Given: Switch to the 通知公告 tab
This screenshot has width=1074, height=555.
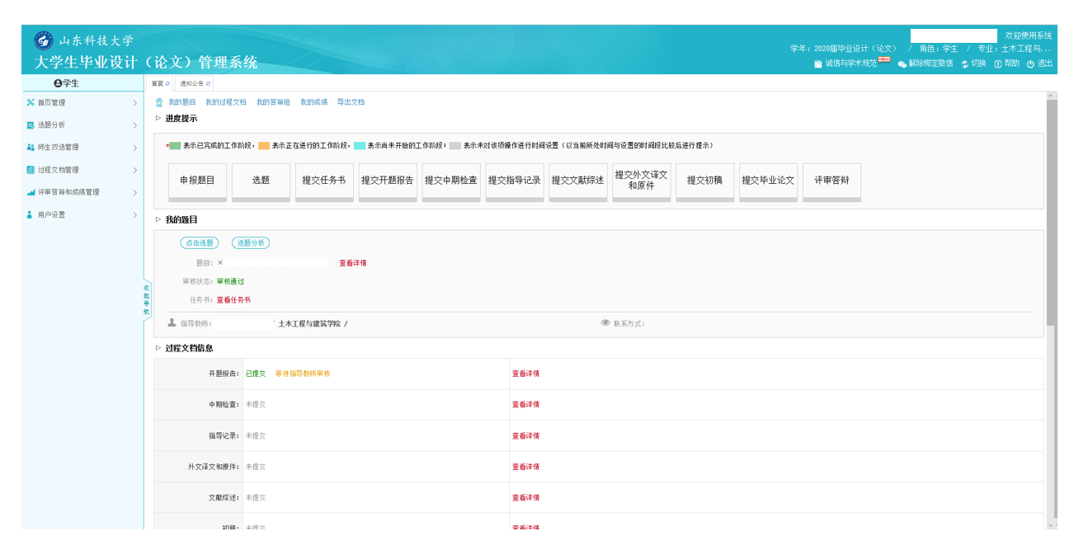Looking at the screenshot, I should pos(191,84).
